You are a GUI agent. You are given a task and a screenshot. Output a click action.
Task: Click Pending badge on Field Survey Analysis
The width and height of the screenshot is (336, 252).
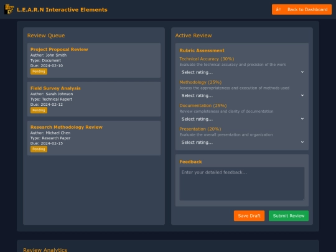pyautogui.click(x=39, y=110)
